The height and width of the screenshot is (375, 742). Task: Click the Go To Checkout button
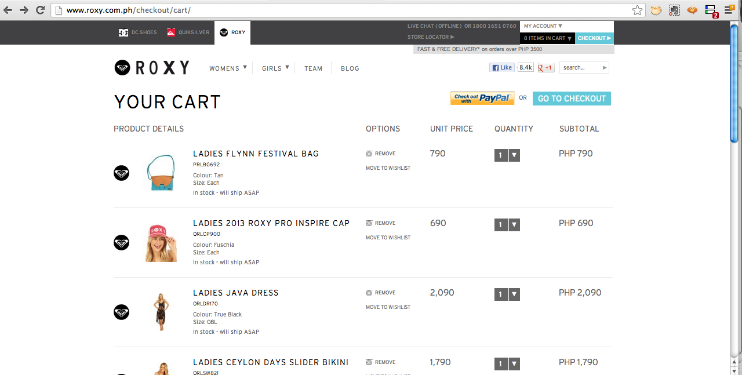click(572, 99)
